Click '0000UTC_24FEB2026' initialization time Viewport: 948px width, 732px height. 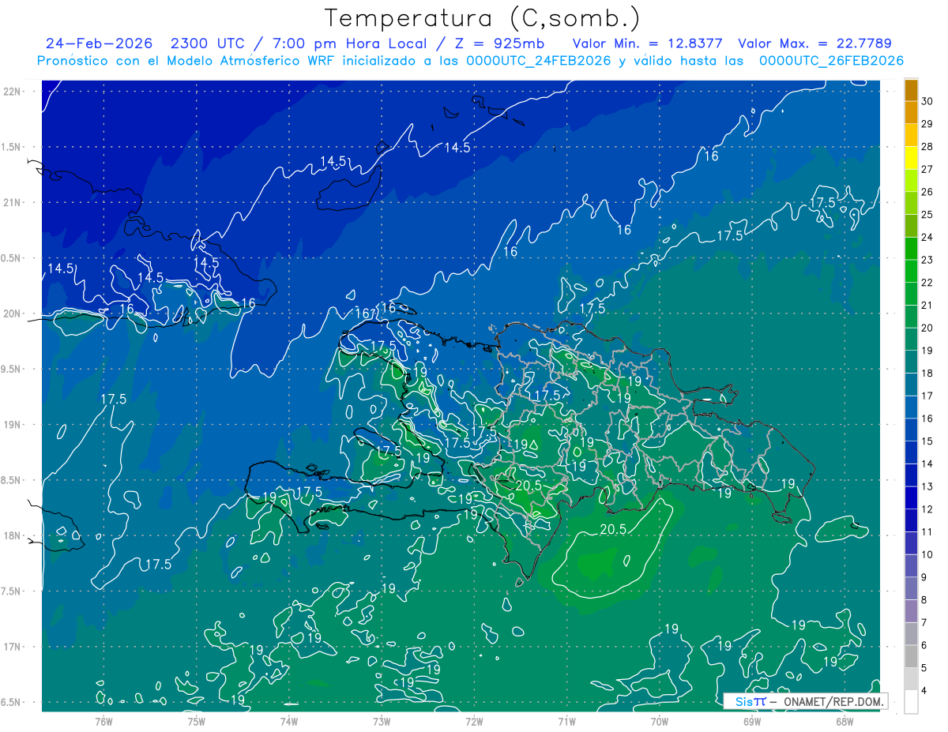pyautogui.click(x=539, y=61)
